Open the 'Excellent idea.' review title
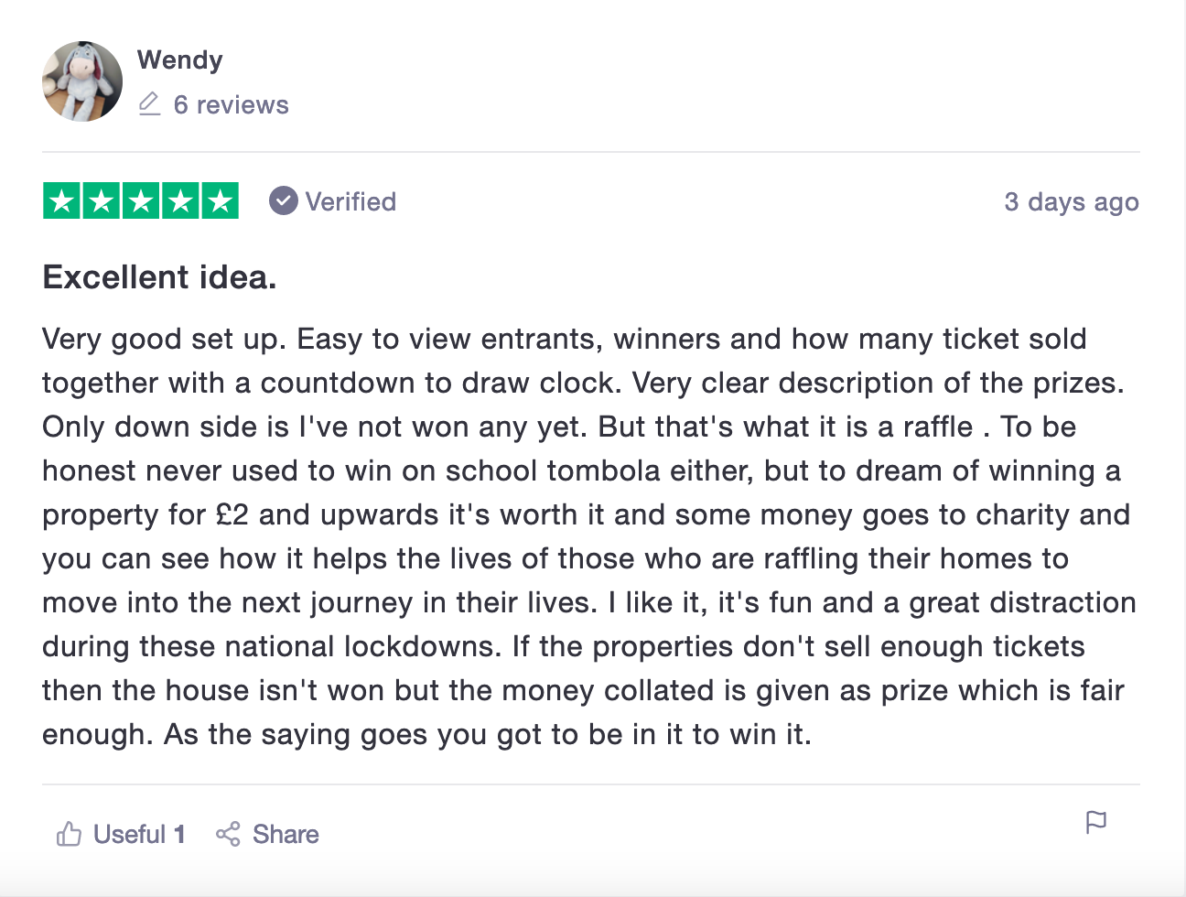 click(159, 276)
